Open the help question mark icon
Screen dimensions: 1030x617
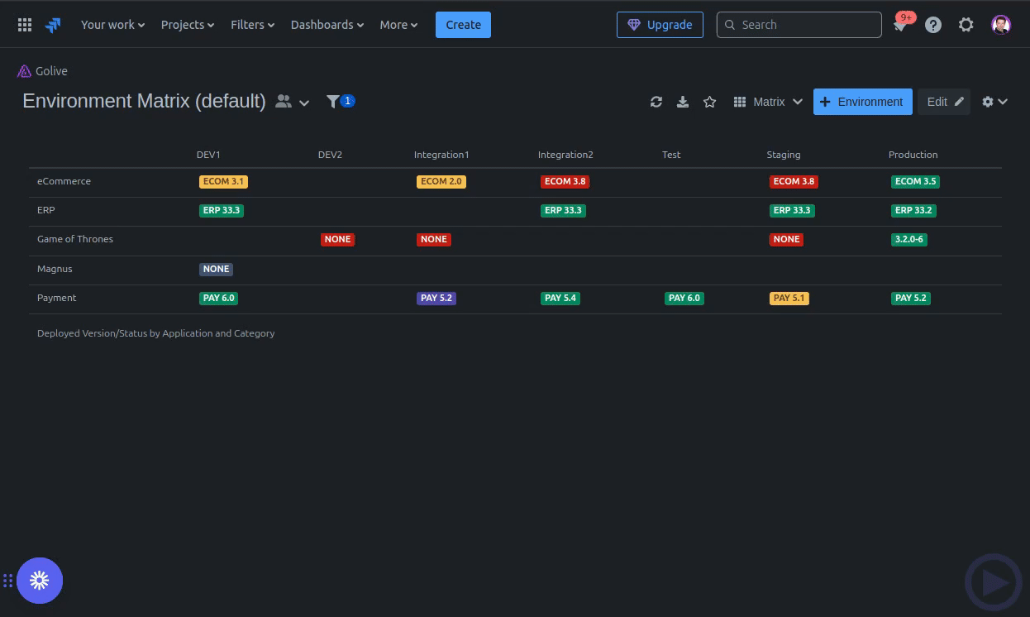(x=933, y=25)
